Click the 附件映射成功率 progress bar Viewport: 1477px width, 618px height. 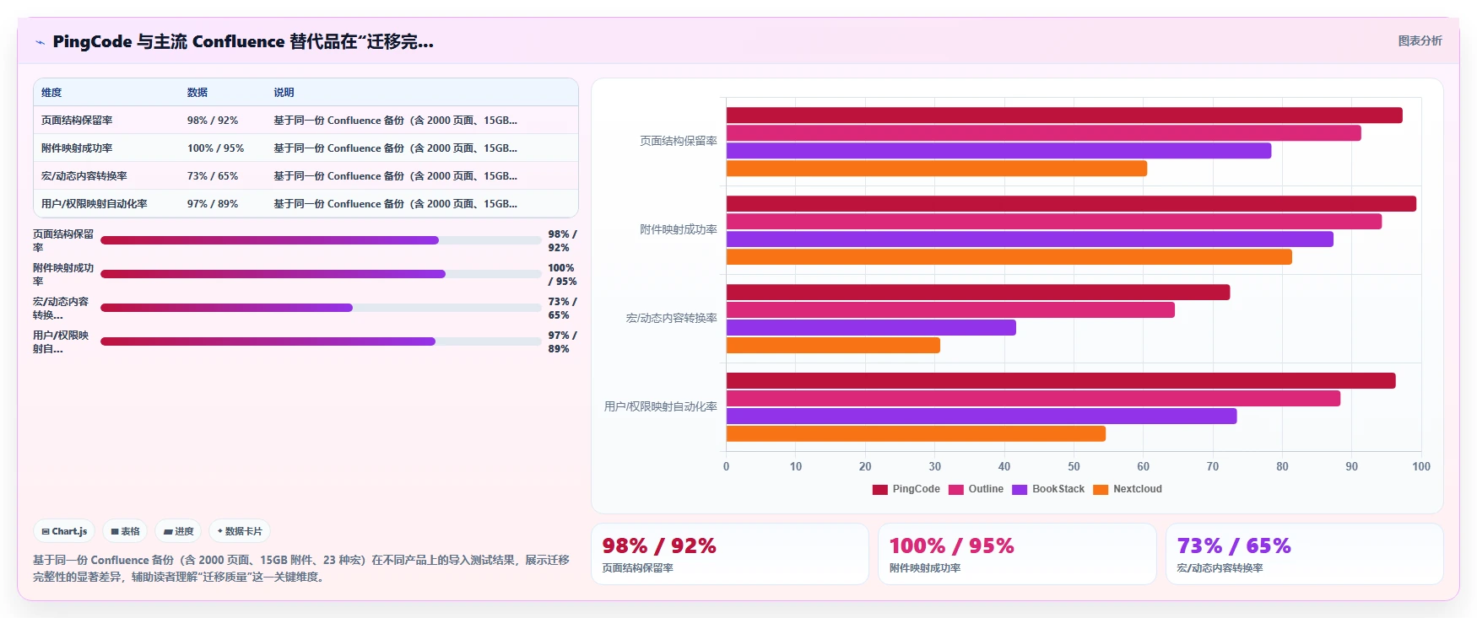[x=321, y=274]
